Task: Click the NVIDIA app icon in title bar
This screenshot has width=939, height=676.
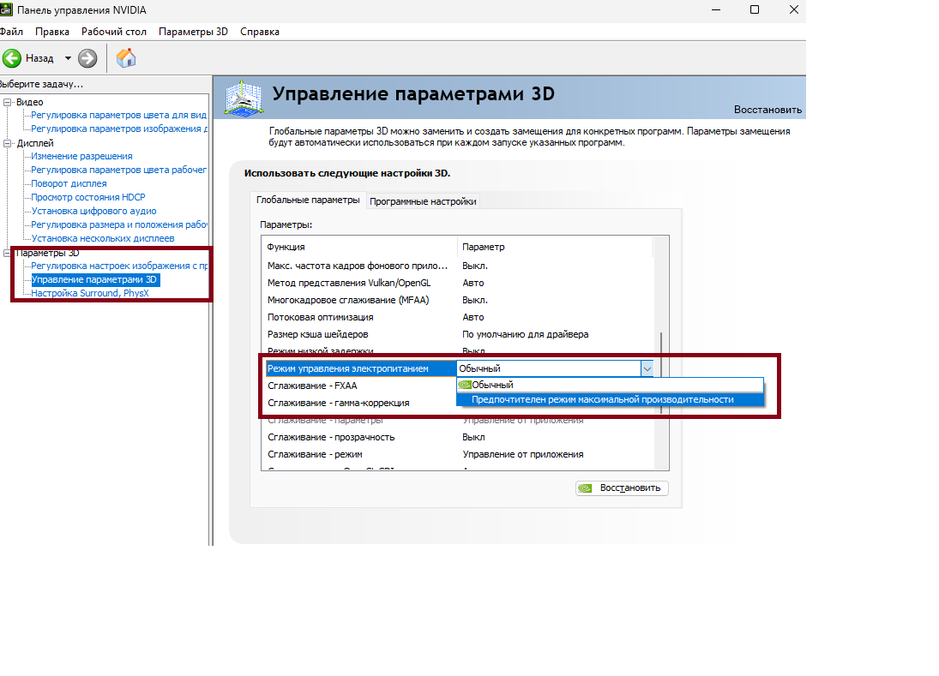Action: click(x=6, y=9)
